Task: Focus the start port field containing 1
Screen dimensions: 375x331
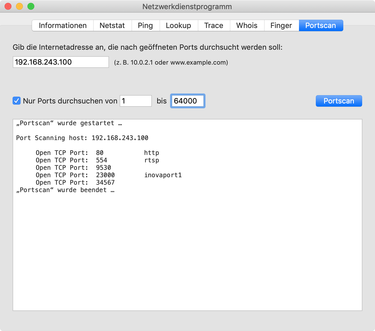Action: (x=136, y=101)
